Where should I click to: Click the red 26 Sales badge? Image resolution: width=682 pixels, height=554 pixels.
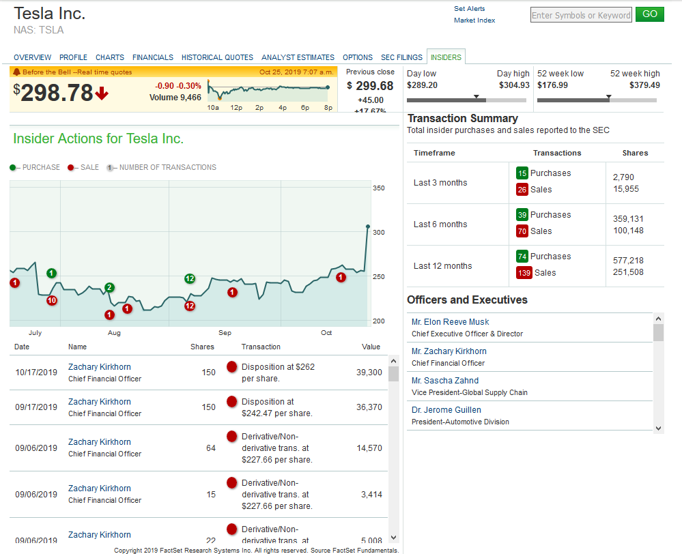(x=522, y=190)
